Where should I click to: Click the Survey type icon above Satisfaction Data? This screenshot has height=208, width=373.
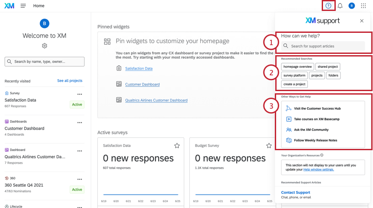(7, 93)
